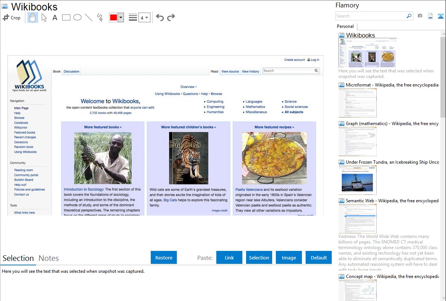Select the Crop tool

click(x=12, y=17)
